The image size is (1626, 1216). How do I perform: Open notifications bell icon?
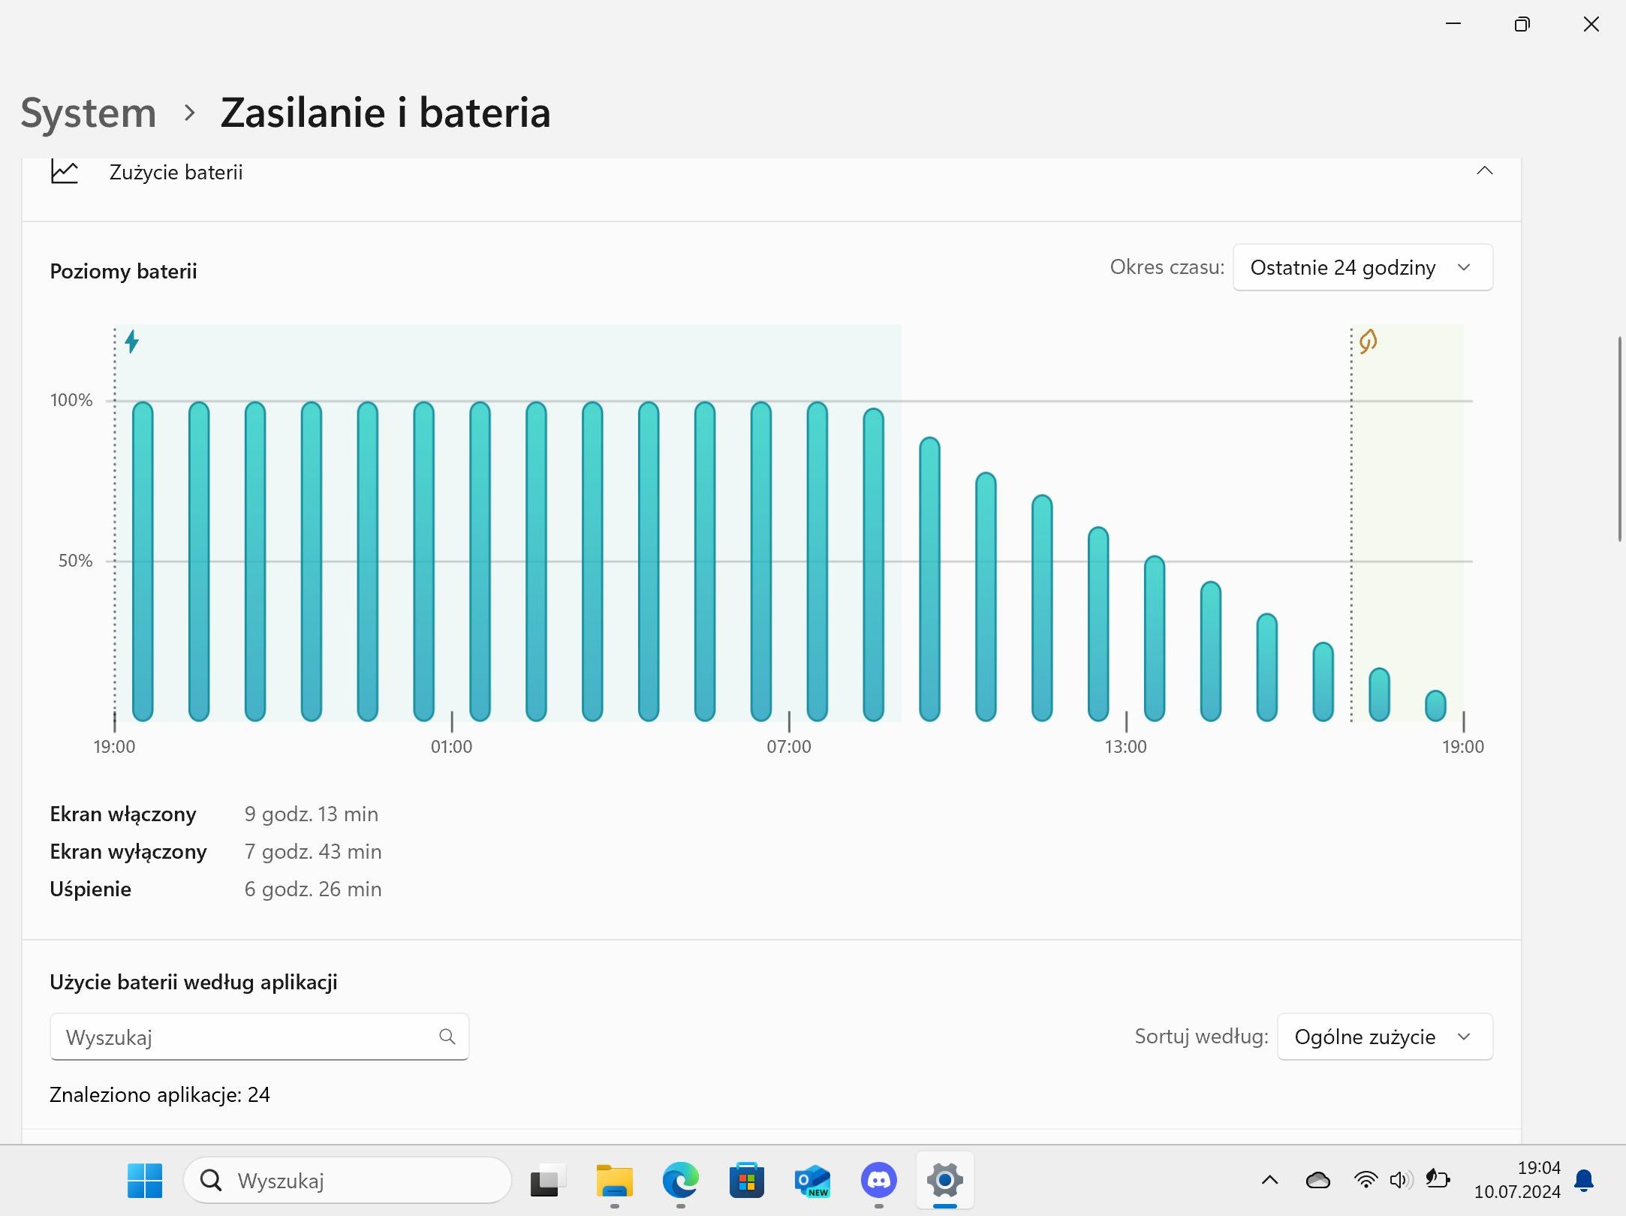click(1584, 1181)
